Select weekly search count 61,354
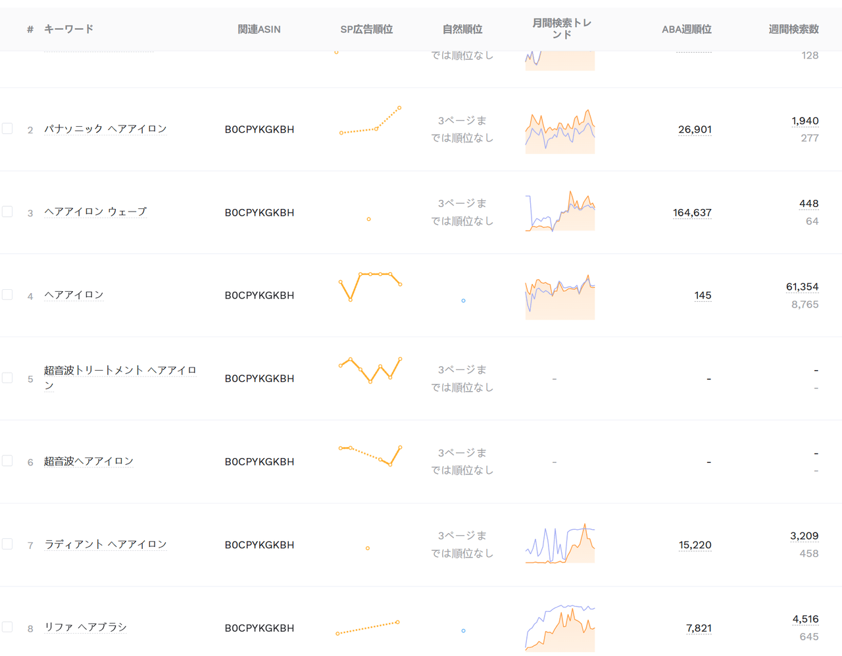 tap(803, 287)
